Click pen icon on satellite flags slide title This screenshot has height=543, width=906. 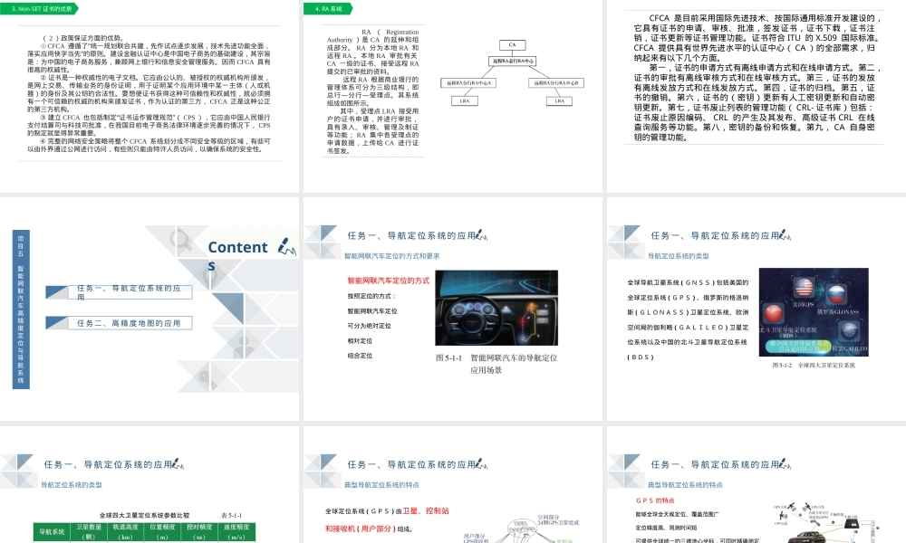[x=785, y=235]
